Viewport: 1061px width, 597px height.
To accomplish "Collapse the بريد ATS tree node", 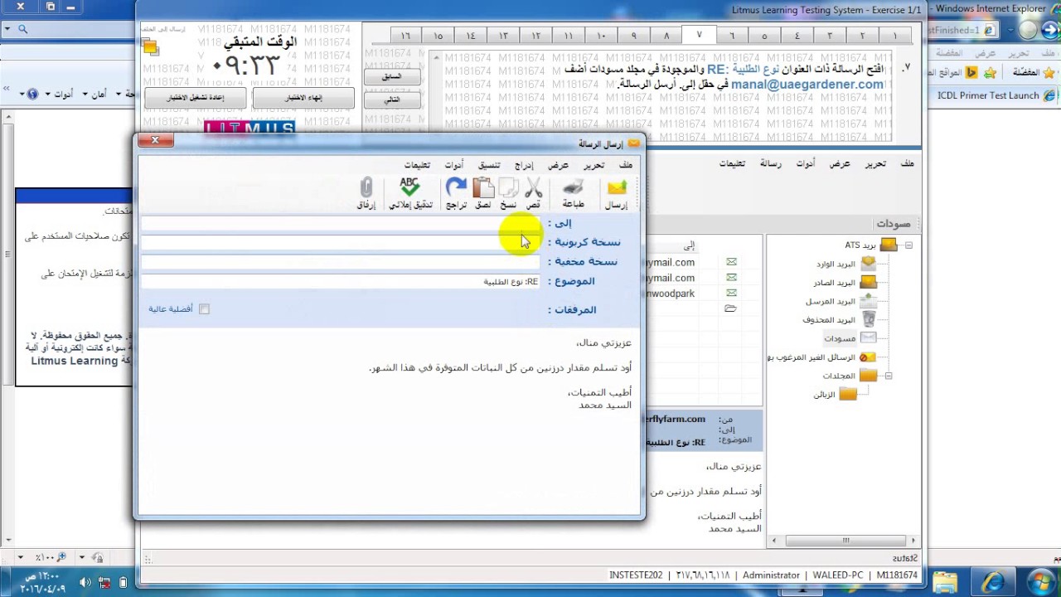I will pos(908,245).
